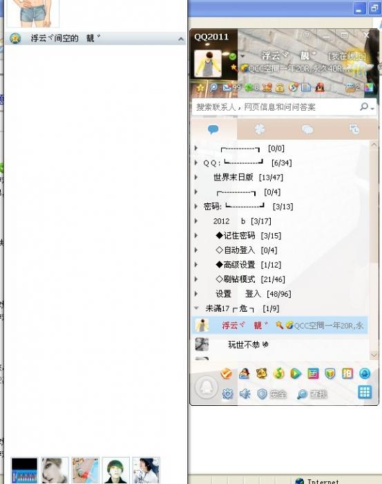Open the SOSO search icon
The image size is (382, 484).
coord(293,88)
